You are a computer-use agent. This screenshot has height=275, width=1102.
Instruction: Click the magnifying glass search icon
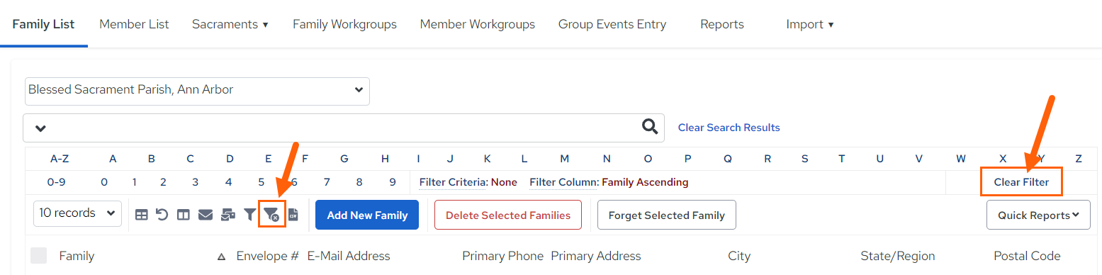650,127
